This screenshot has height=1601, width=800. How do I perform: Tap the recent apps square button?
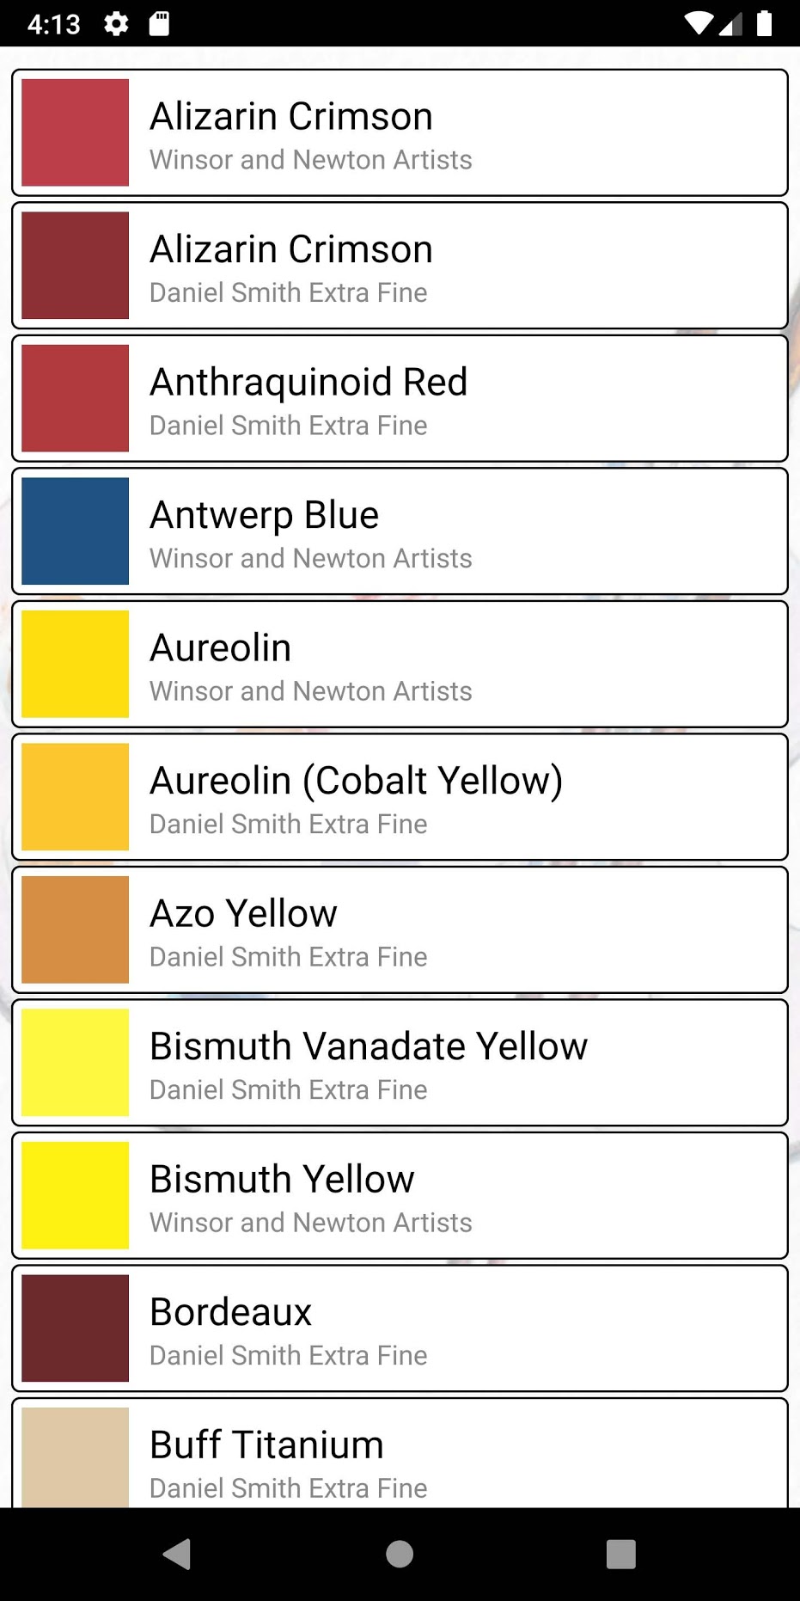(621, 1554)
